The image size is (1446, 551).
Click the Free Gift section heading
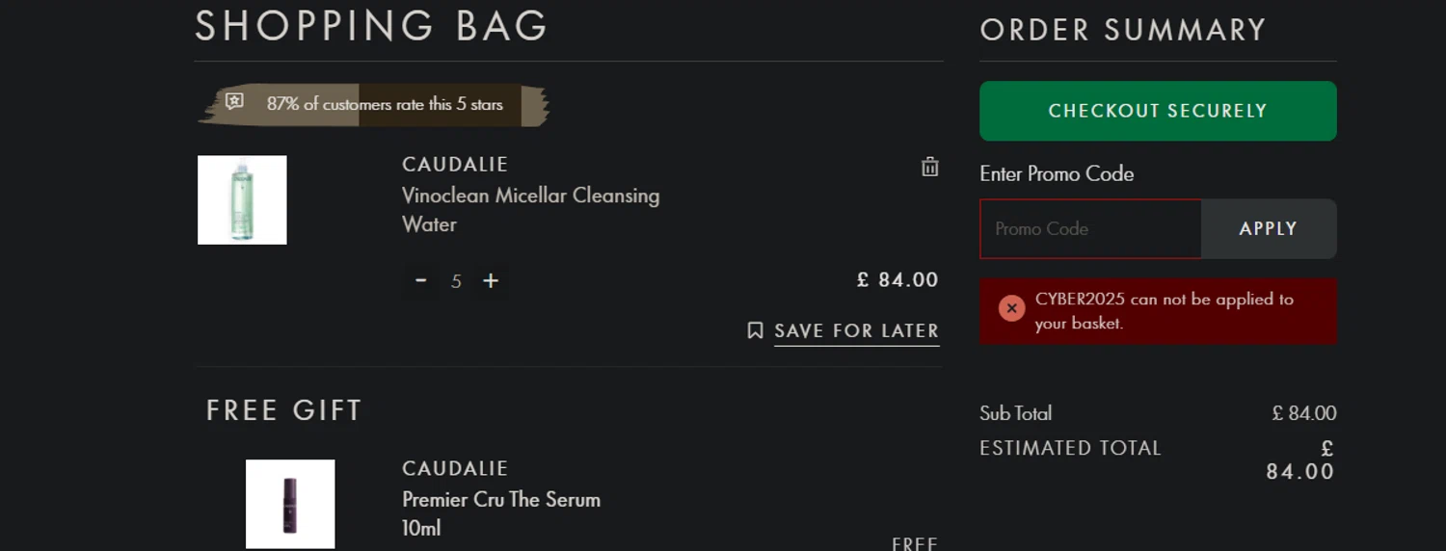click(x=283, y=410)
